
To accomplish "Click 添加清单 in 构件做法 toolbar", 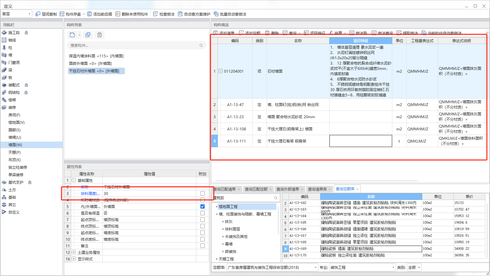I will pyautogui.click(x=224, y=33).
